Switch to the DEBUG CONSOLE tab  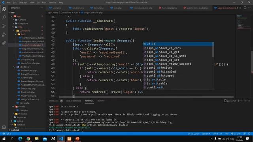coord(74,101)
